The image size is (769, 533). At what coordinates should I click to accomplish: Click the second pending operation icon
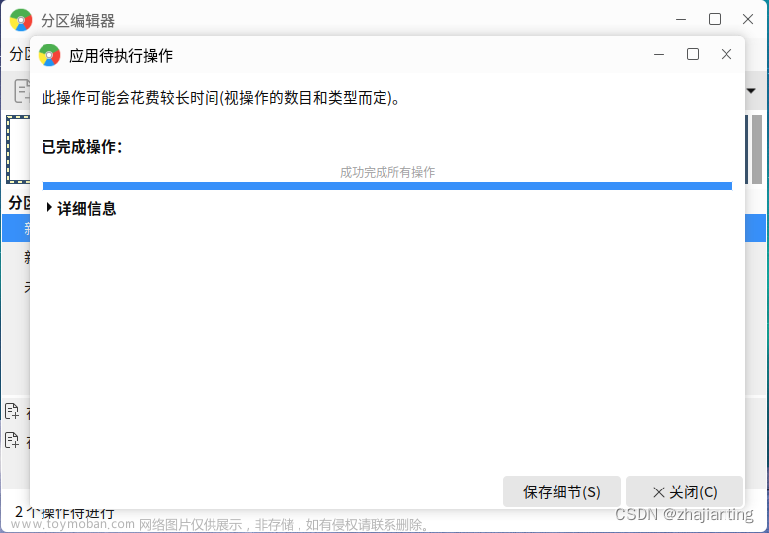pyautogui.click(x=12, y=440)
